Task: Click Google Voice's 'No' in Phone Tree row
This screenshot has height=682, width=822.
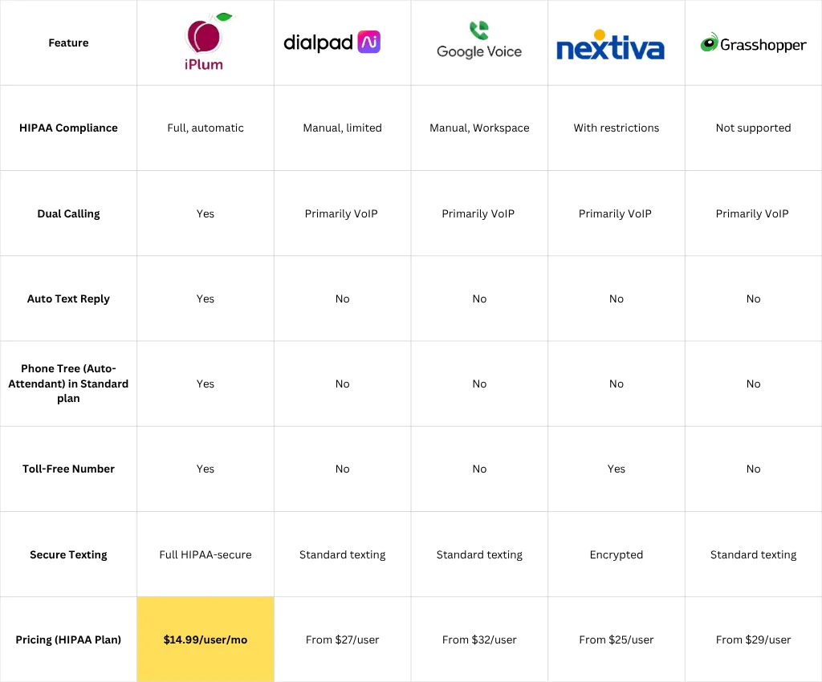Action: tap(479, 384)
